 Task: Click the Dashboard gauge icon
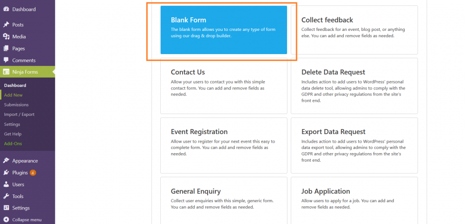click(6, 9)
